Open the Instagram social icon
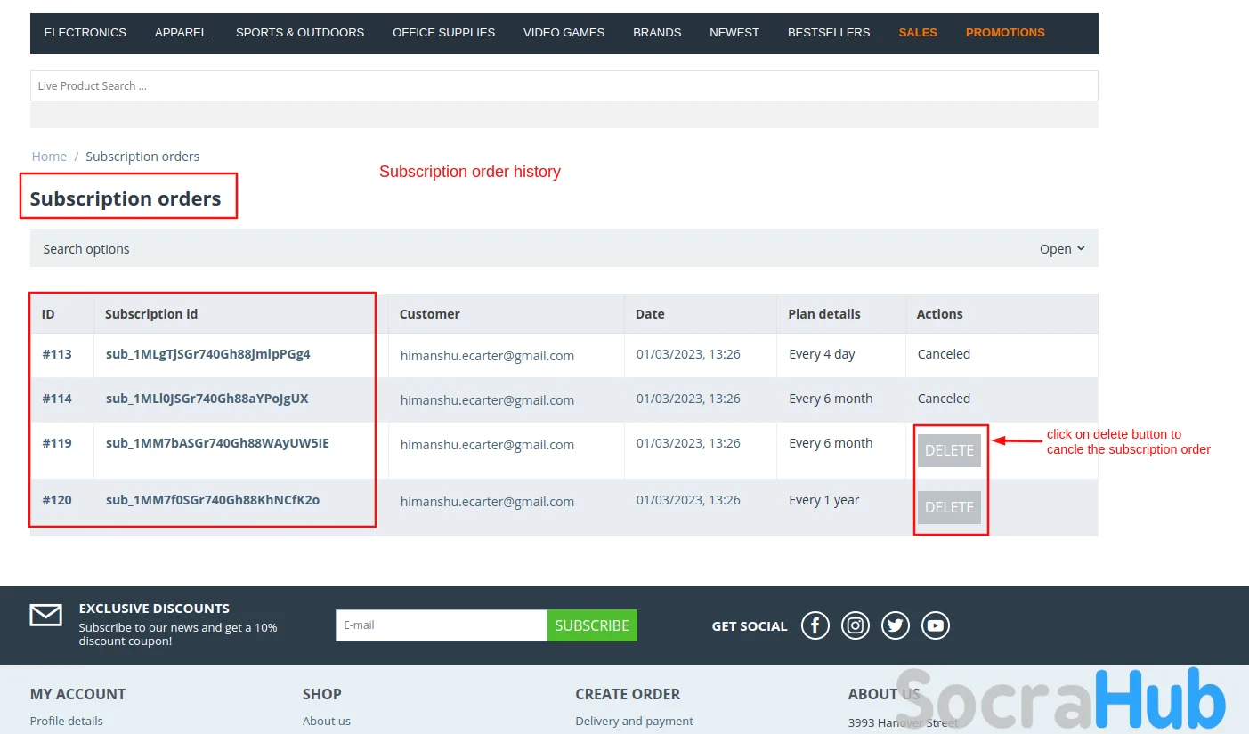 click(x=856, y=625)
